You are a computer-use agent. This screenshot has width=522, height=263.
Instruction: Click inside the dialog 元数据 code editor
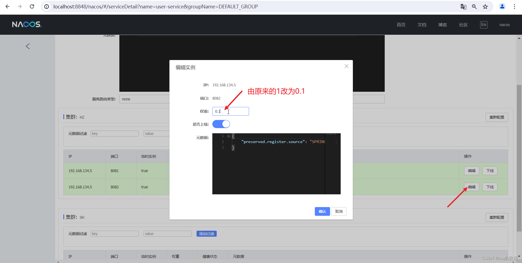[x=276, y=164]
